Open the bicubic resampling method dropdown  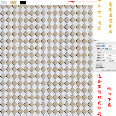[x=109, y=70]
